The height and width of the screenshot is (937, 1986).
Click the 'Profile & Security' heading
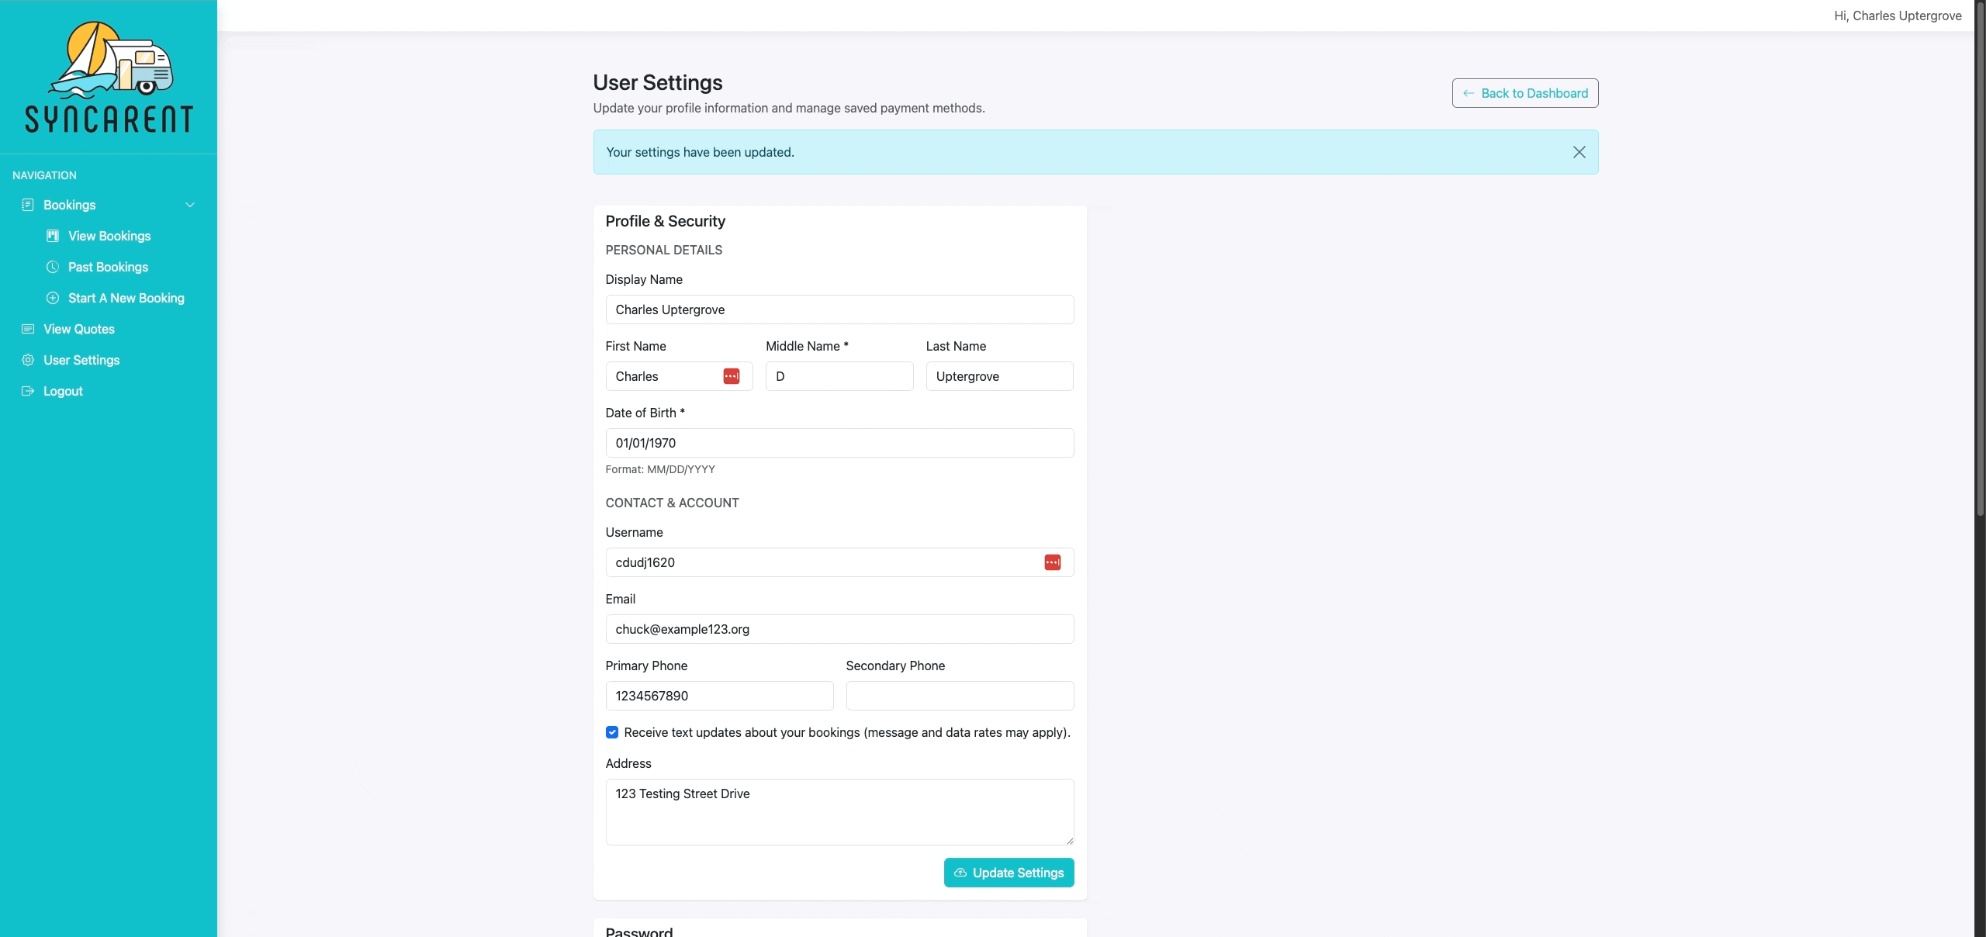[x=666, y=221]
